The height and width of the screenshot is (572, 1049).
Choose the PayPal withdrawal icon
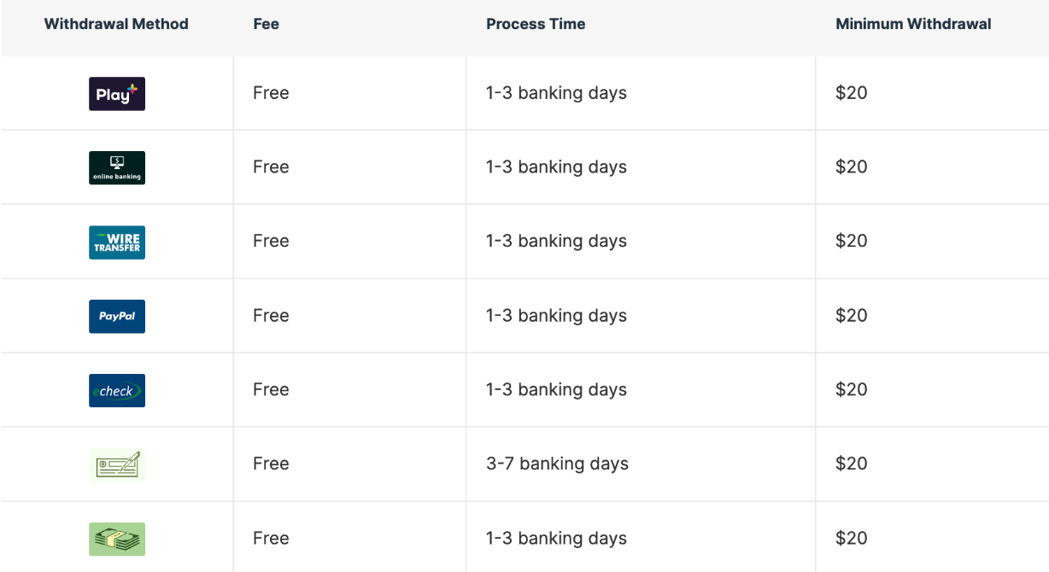coord(117,316)
